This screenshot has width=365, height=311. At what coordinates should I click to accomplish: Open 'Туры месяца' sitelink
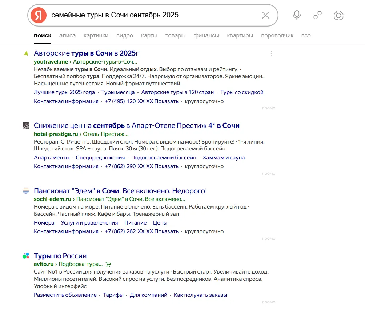coord(118,92)
